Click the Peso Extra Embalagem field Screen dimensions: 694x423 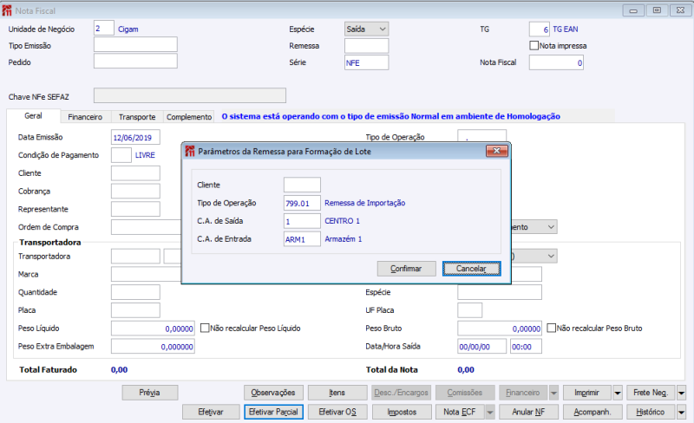pos(154,347)
